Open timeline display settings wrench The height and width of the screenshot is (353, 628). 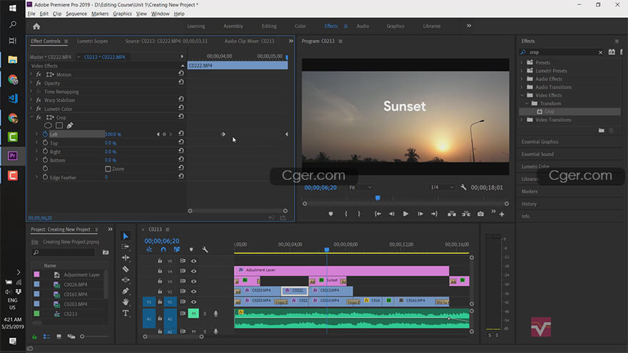(x=205, y=250)
